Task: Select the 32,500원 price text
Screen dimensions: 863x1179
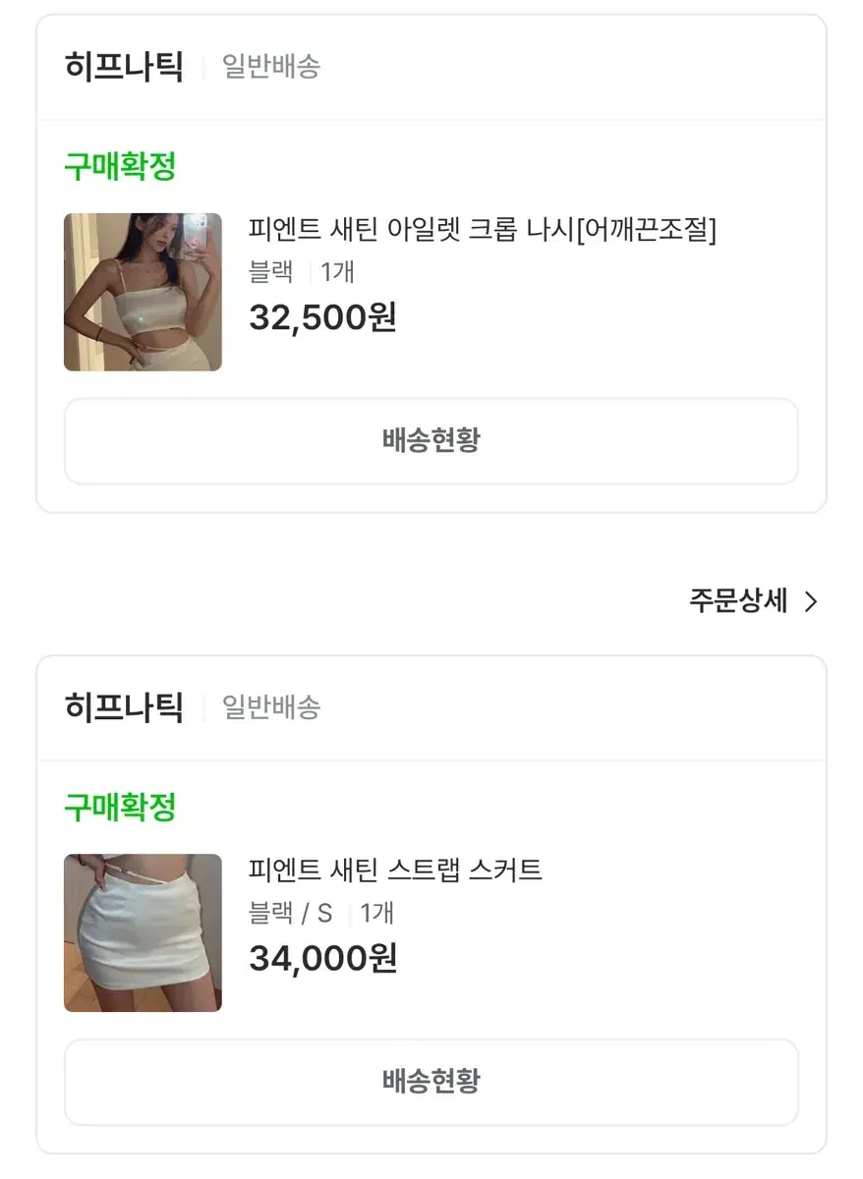Action: [322, 317]
